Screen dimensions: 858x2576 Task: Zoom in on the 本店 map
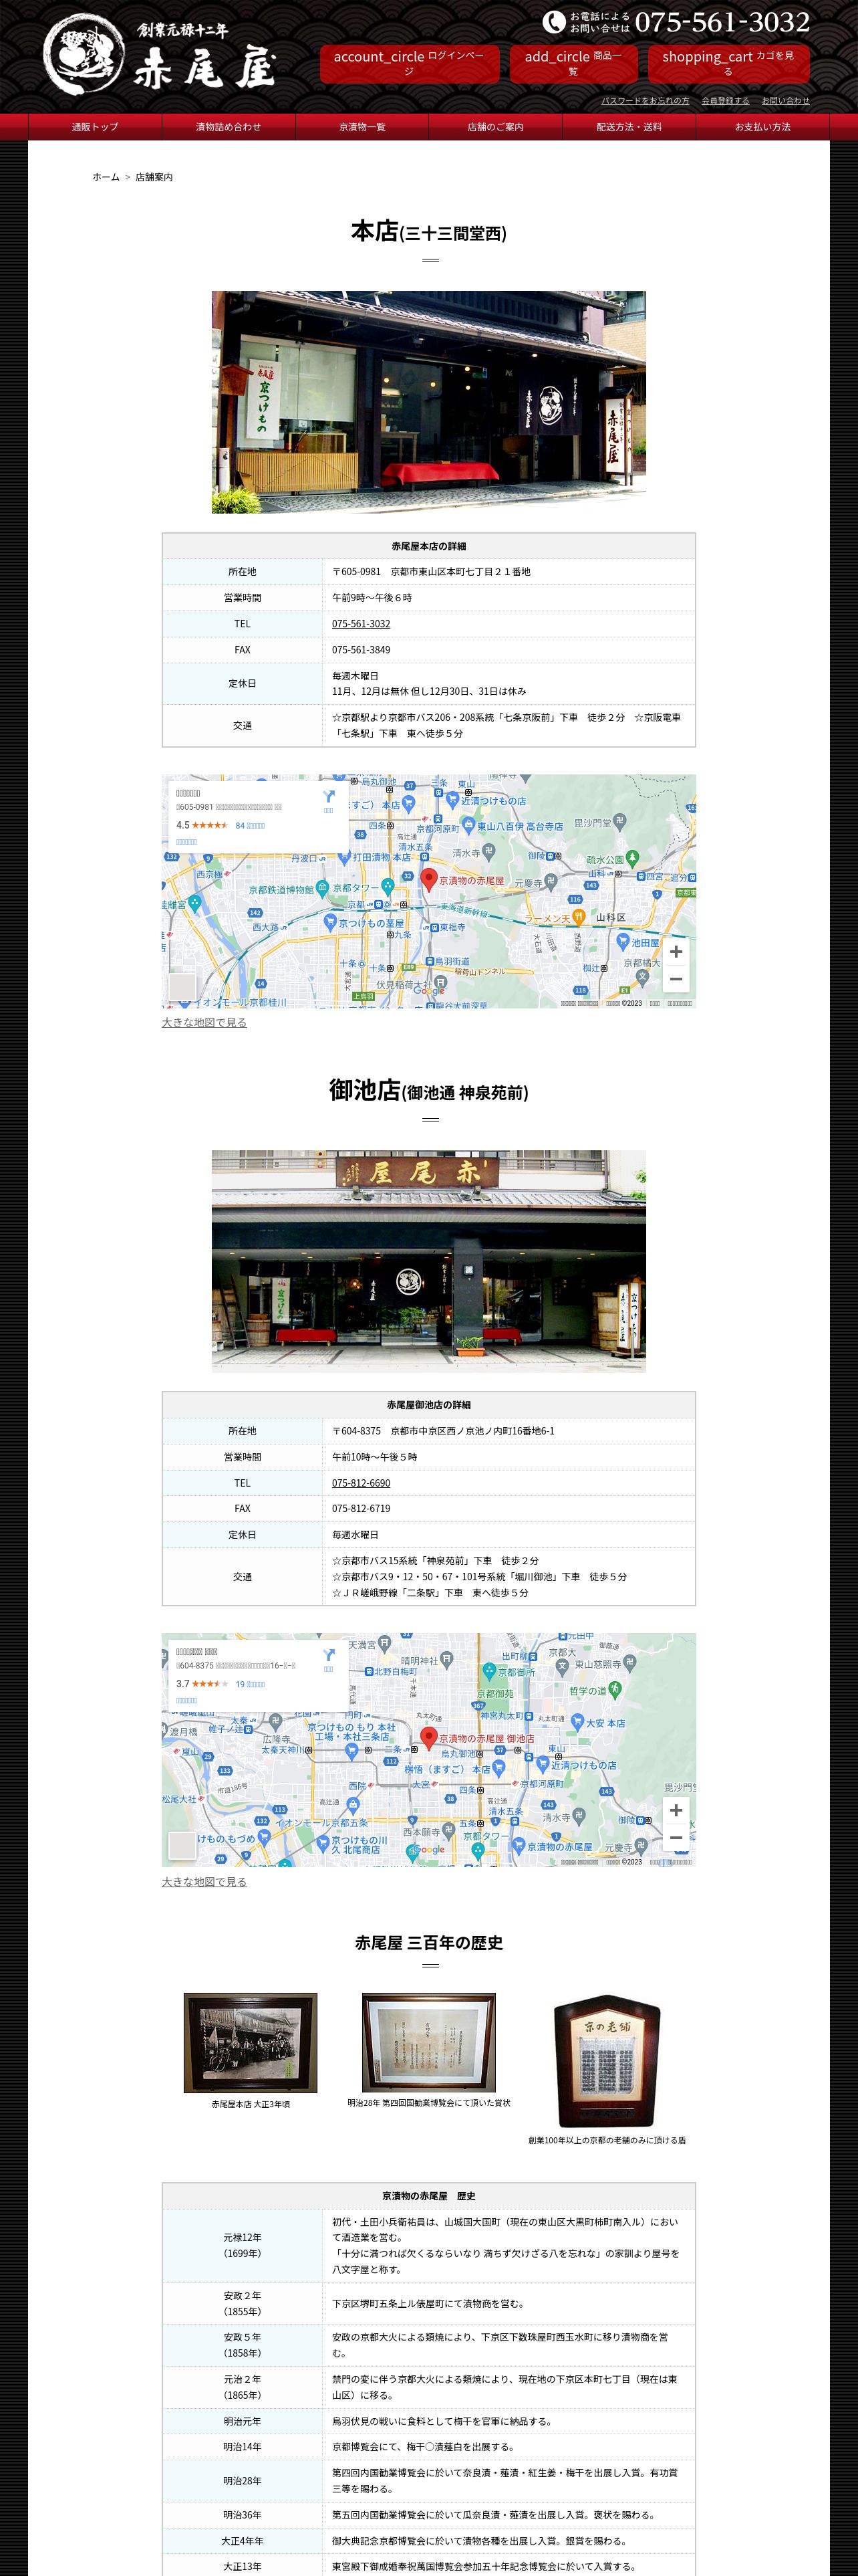676,952
